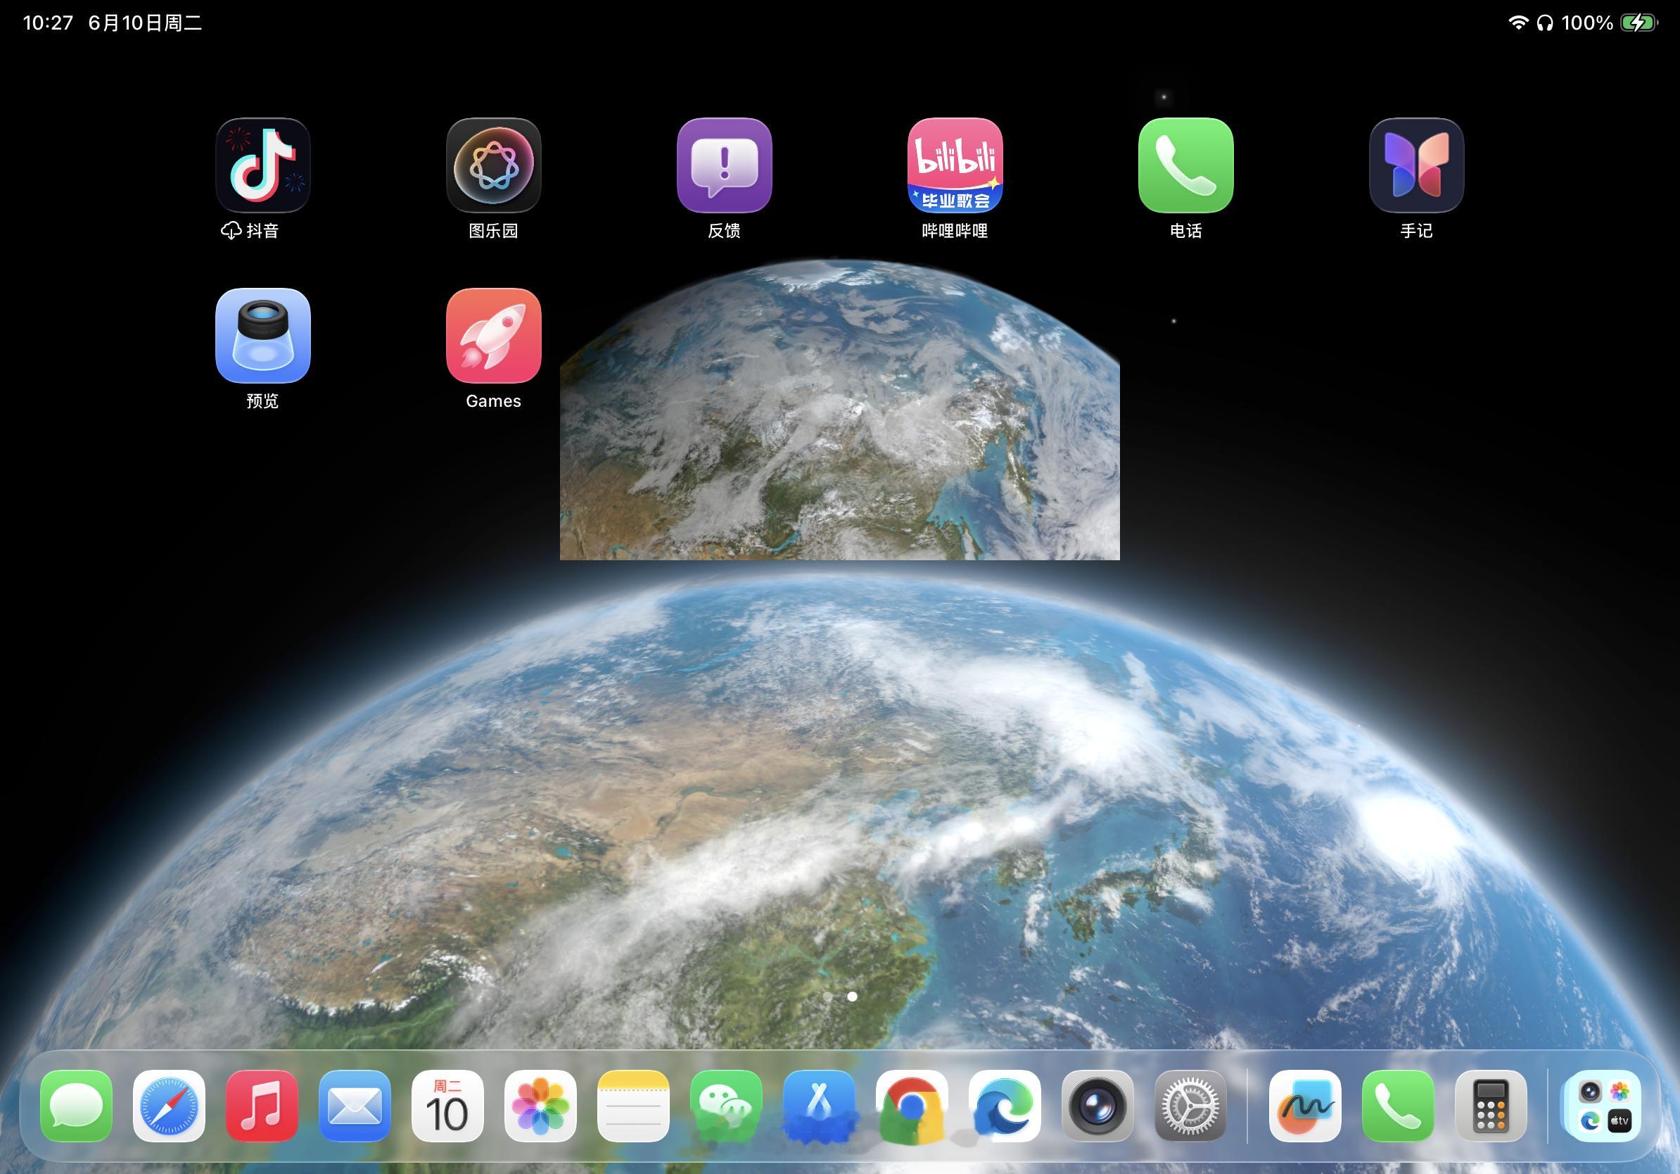Launch Google Chrome from the dock
Viewport: 1680px width, 1174px height.
(x=912, y=1106)
